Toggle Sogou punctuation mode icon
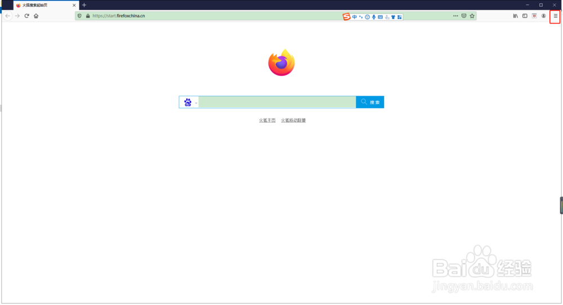The image size is (563, 305). pos(361,17)
